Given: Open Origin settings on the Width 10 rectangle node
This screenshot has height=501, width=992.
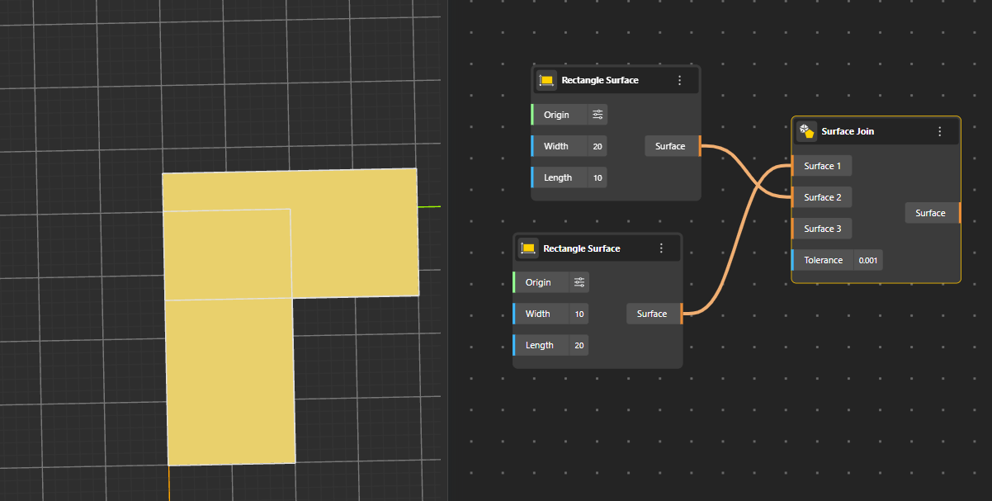Looking at the screenshot, I should point(579,282).
